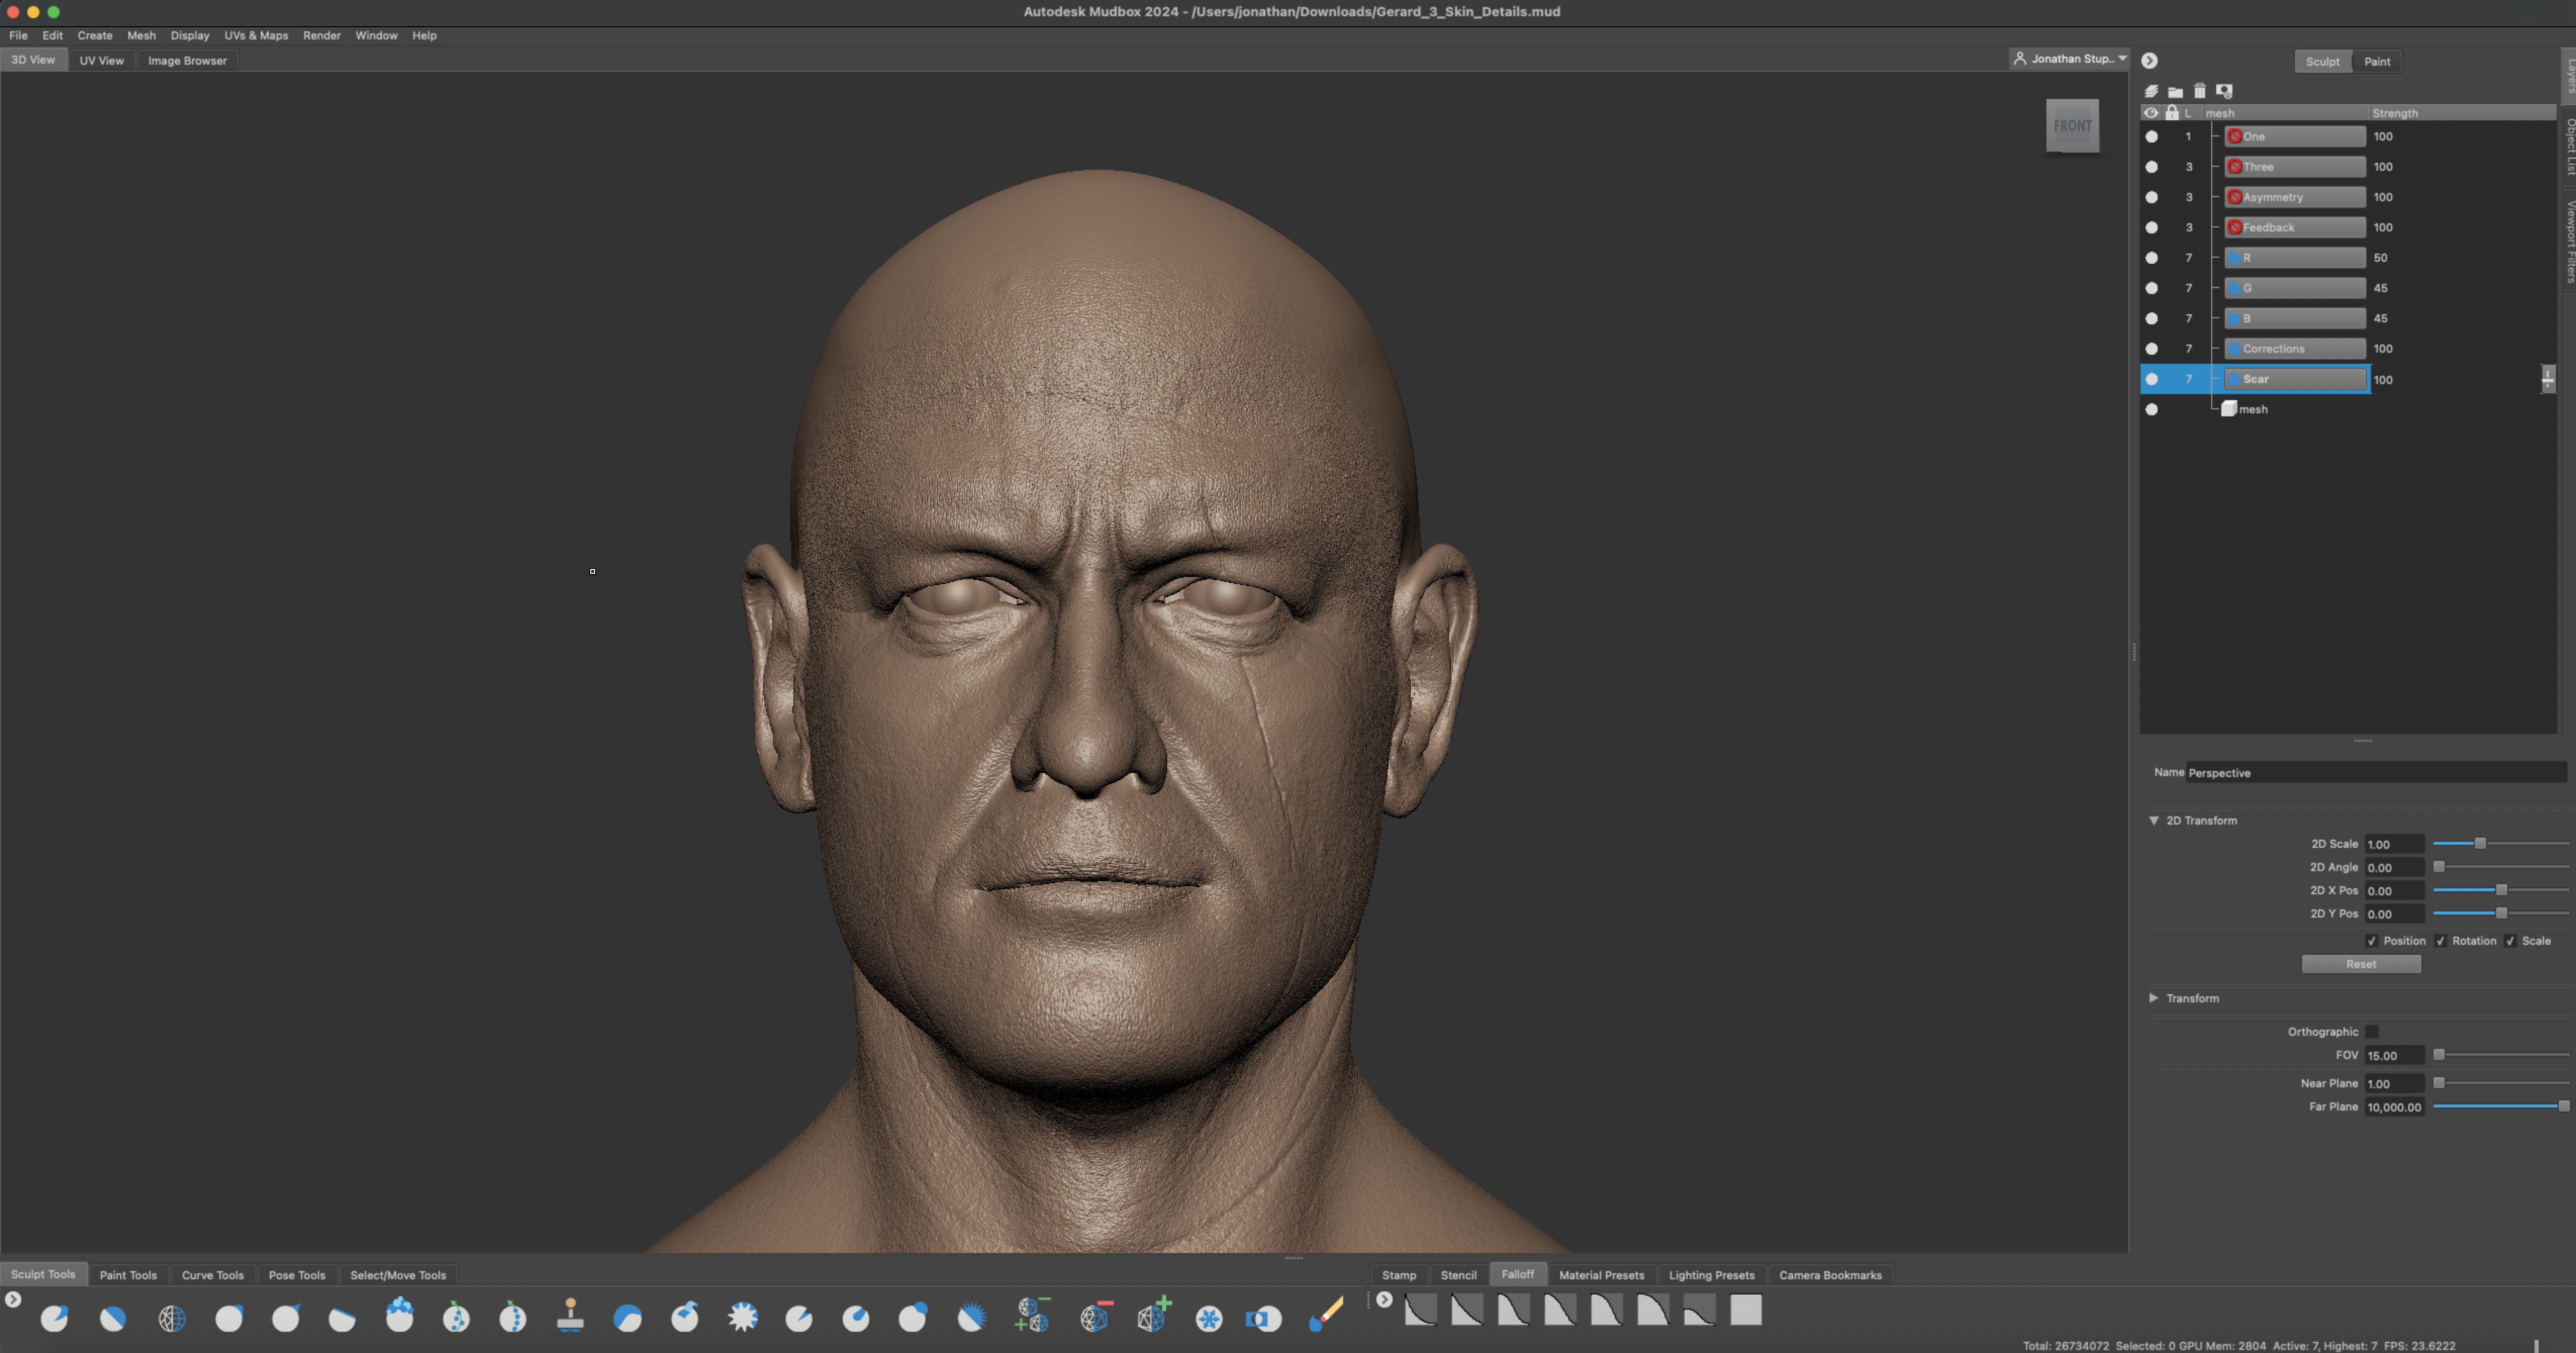Collapse the 2D Transform section
This screenshot has height=1353, width=2576.
[2153, 820]
